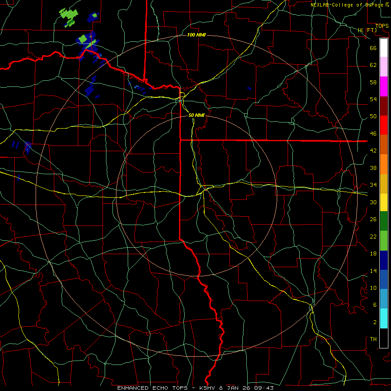This screenshot has width=391, height=391.
Task: Click the "66" scale label
Action: (373, 48)
